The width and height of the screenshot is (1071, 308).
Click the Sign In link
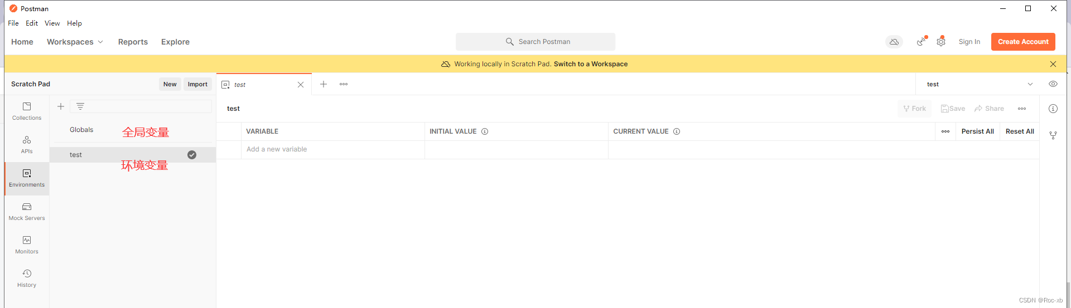969,42
